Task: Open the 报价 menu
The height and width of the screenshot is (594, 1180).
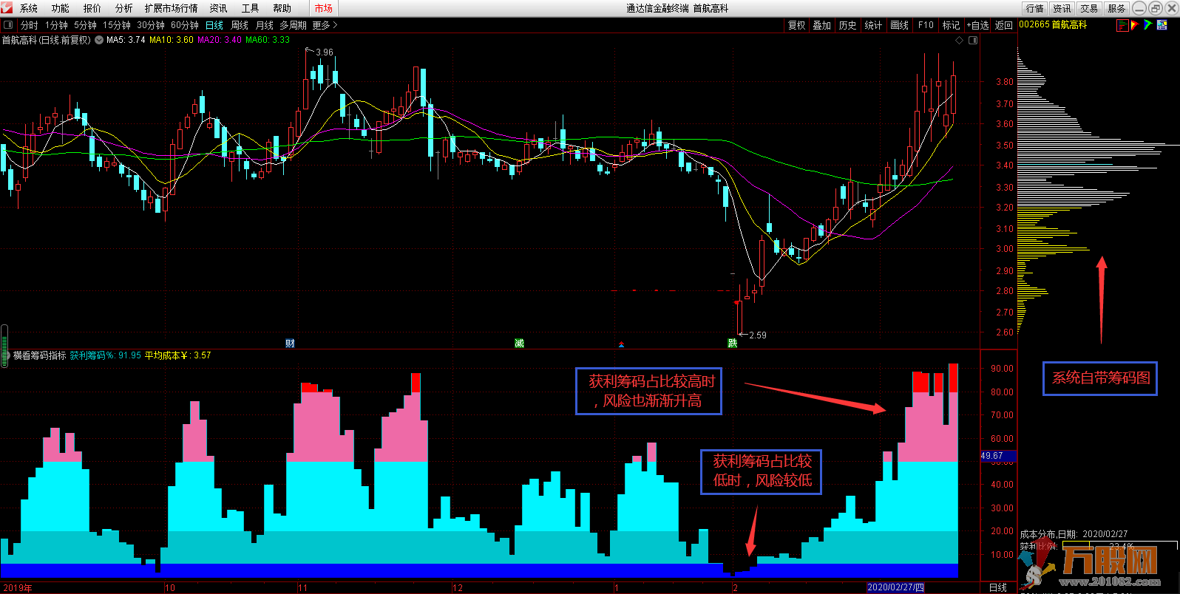Action: point(92,8)
